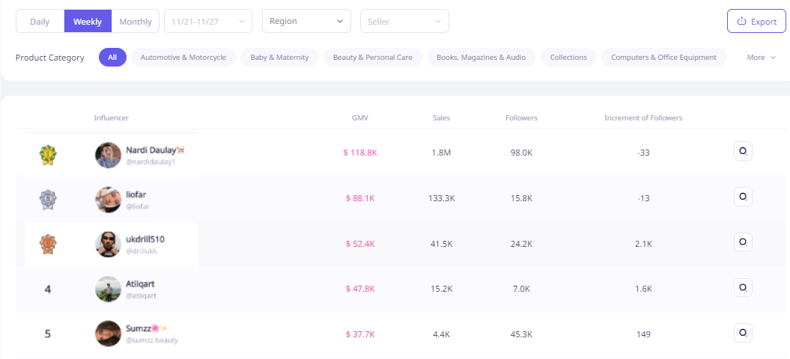Click the silver second-place rank badge
The height and width of the screenshot is (359, 790).
tap(48, 199)
